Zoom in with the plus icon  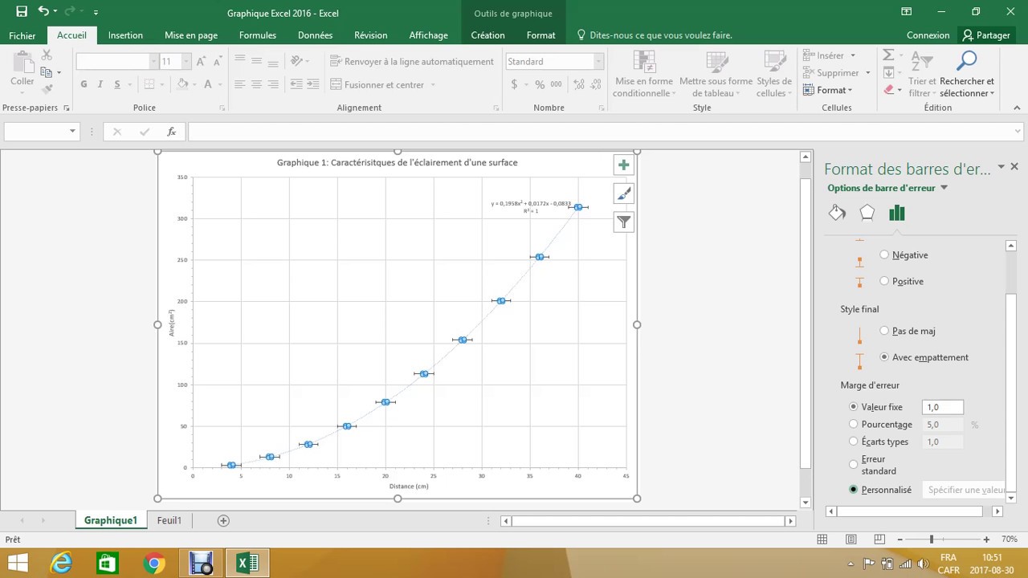pos(986,539)
